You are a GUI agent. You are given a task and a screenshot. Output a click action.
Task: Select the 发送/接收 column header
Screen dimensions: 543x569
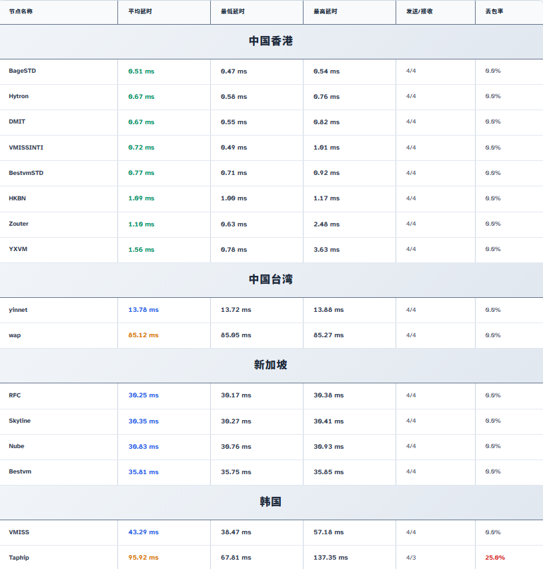pyautogui.click(x=419, y=11)
